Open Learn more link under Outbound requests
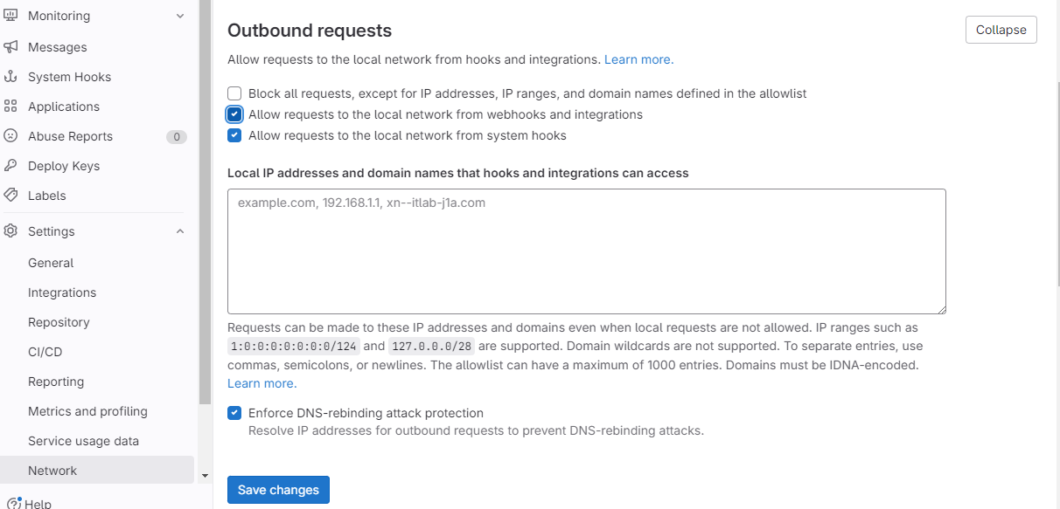The image size is (1060, 509). 638,59
